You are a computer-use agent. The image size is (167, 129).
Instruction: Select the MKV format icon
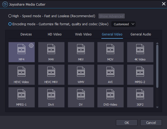click(x=81, y=52)
